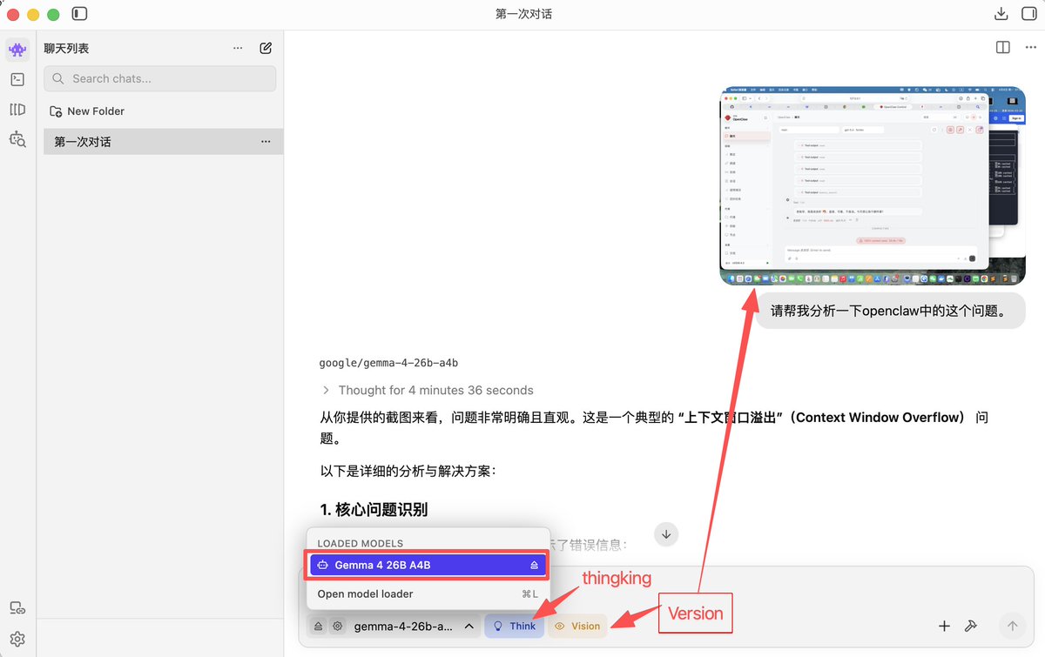Open the 聊天列表 more options menu

[238, 49]
